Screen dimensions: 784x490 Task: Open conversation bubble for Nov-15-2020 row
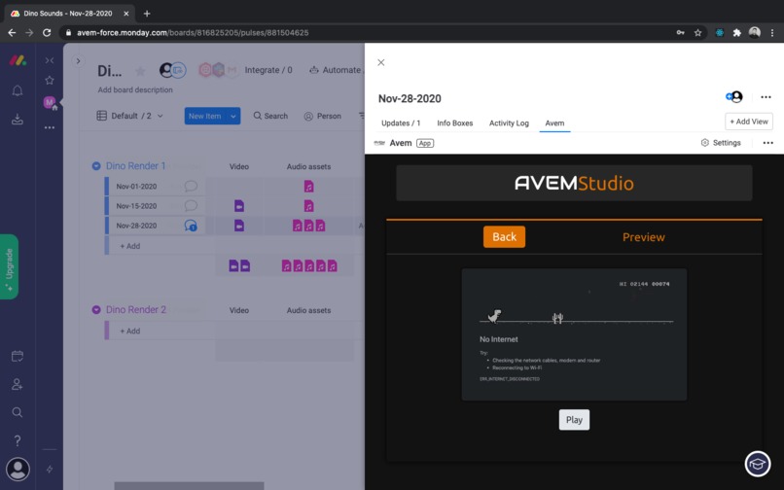tap(191, 205)
